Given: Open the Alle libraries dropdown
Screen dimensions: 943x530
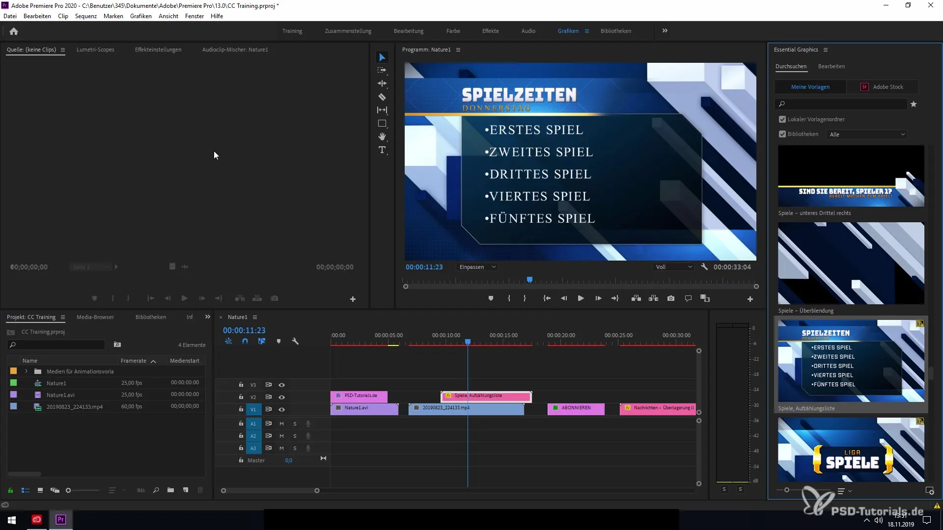Looking at the screenshot, I should pyautogui.click(x=867, y=134).
